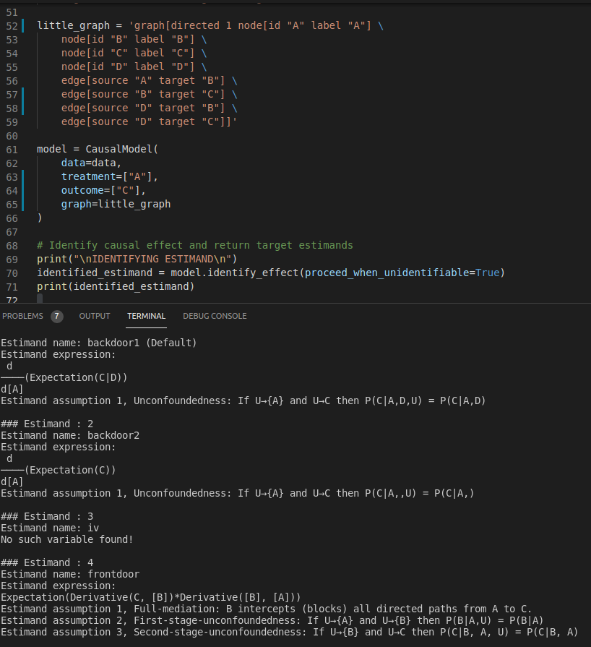Click terminal text '(Expectation(C|D))'

(x=77, y=377)
